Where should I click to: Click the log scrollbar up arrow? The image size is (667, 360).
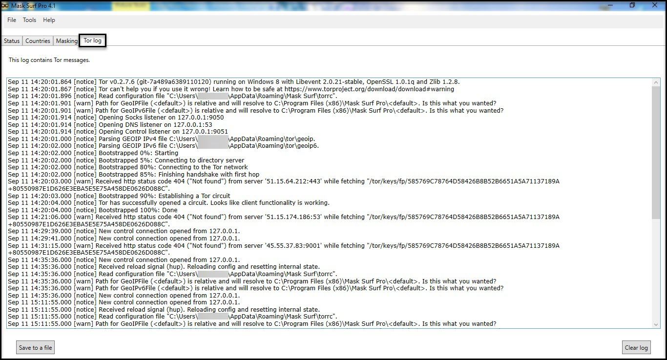(x=656, y=82)
